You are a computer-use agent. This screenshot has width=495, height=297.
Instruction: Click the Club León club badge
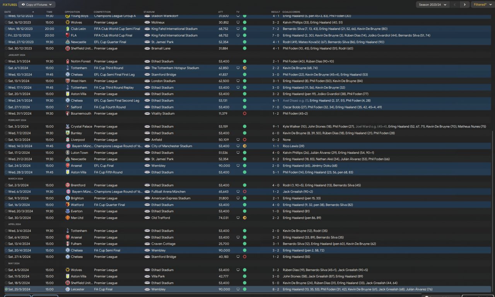[x=68, y=29]
